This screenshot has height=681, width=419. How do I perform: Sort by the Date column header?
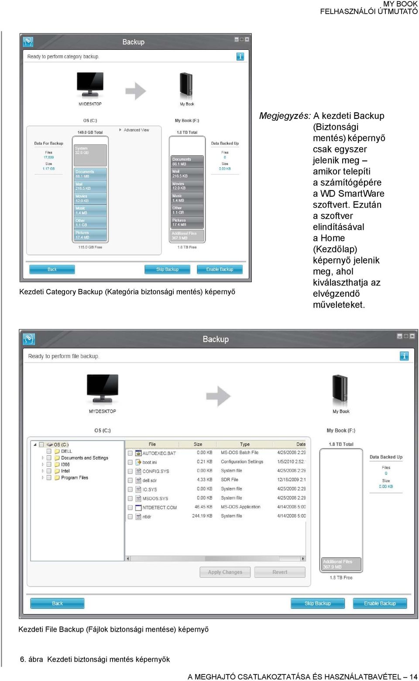[290, 444]
